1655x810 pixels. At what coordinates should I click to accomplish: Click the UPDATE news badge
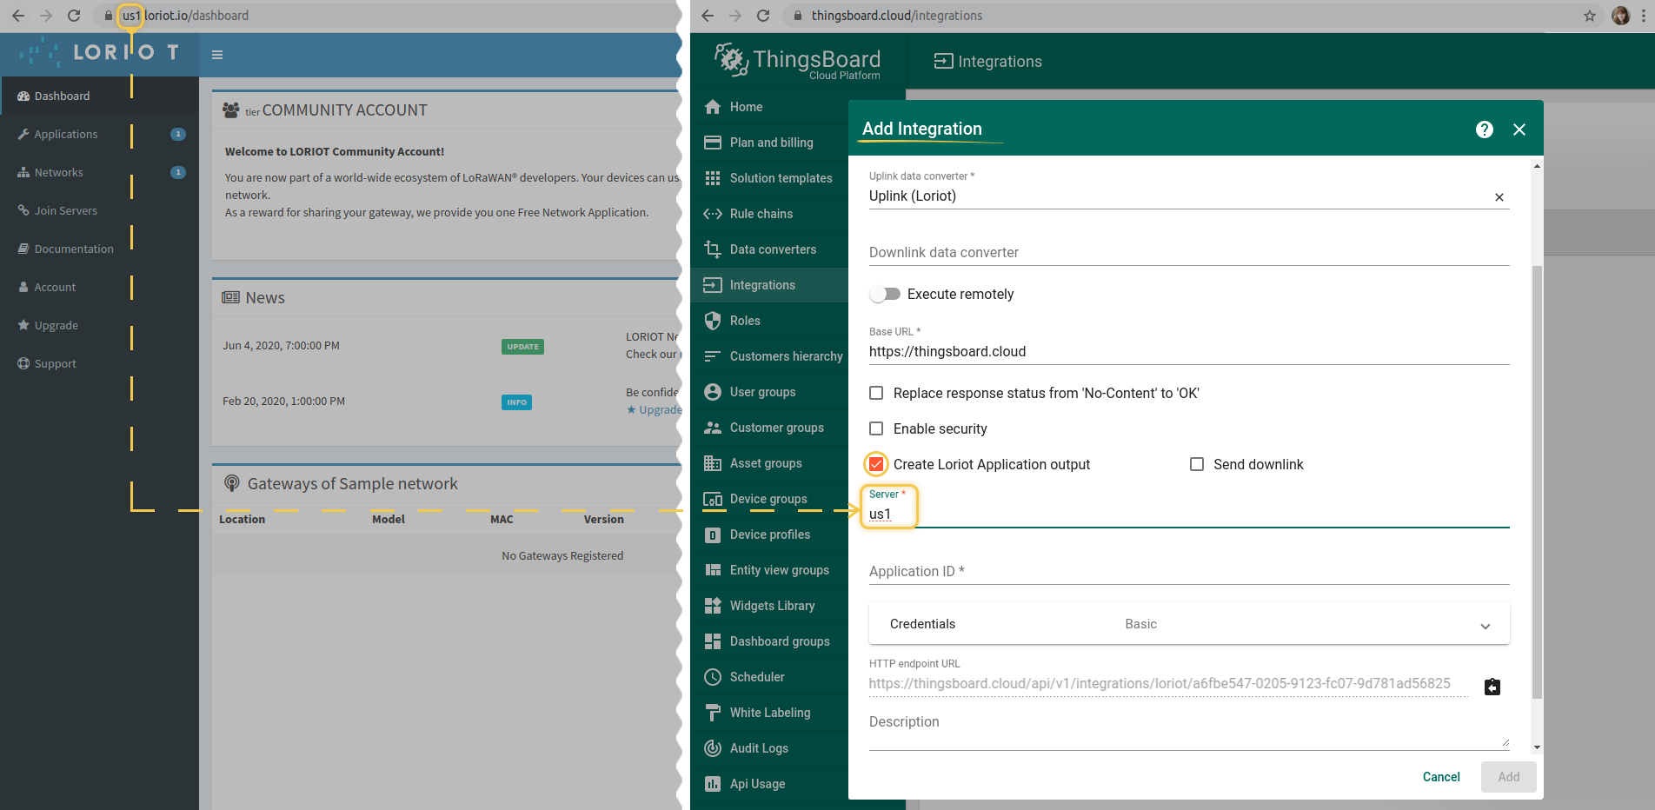point(522,347)
